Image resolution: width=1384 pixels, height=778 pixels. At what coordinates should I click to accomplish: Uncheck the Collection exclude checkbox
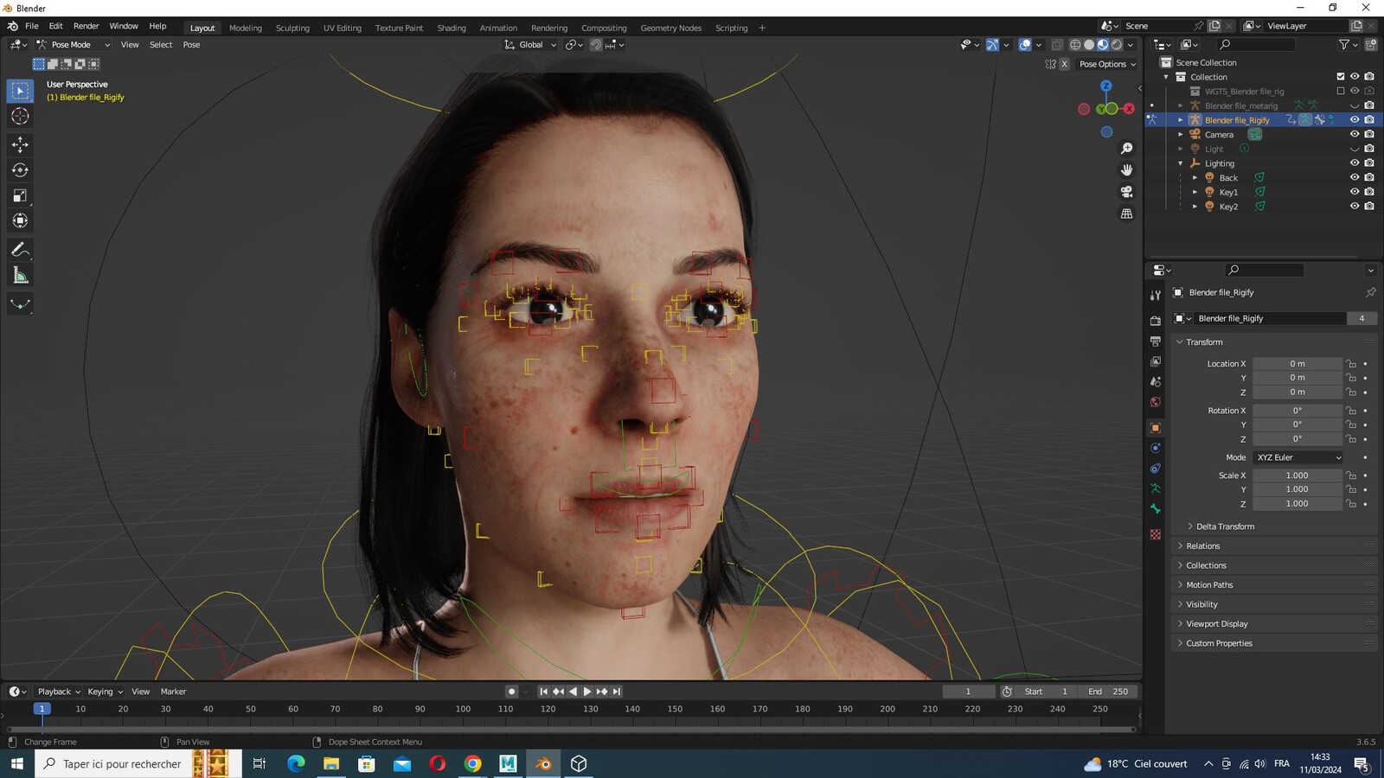[x=1341, y=77]
